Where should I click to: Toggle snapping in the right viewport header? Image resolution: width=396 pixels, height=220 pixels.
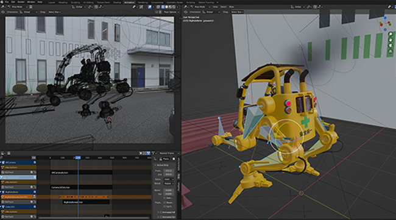[315, 7]
